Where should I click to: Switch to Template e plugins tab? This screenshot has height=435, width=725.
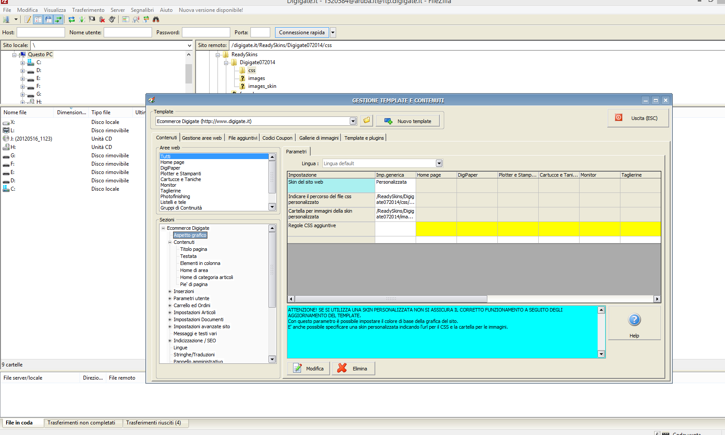tap(364, 138)
